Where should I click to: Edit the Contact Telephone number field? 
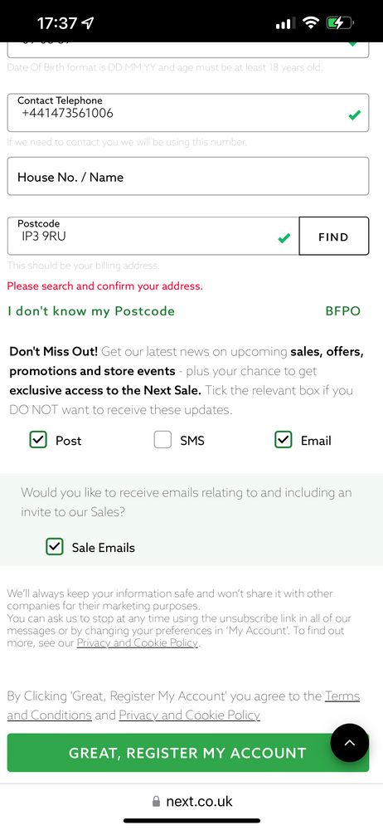[x=188, y=113]
